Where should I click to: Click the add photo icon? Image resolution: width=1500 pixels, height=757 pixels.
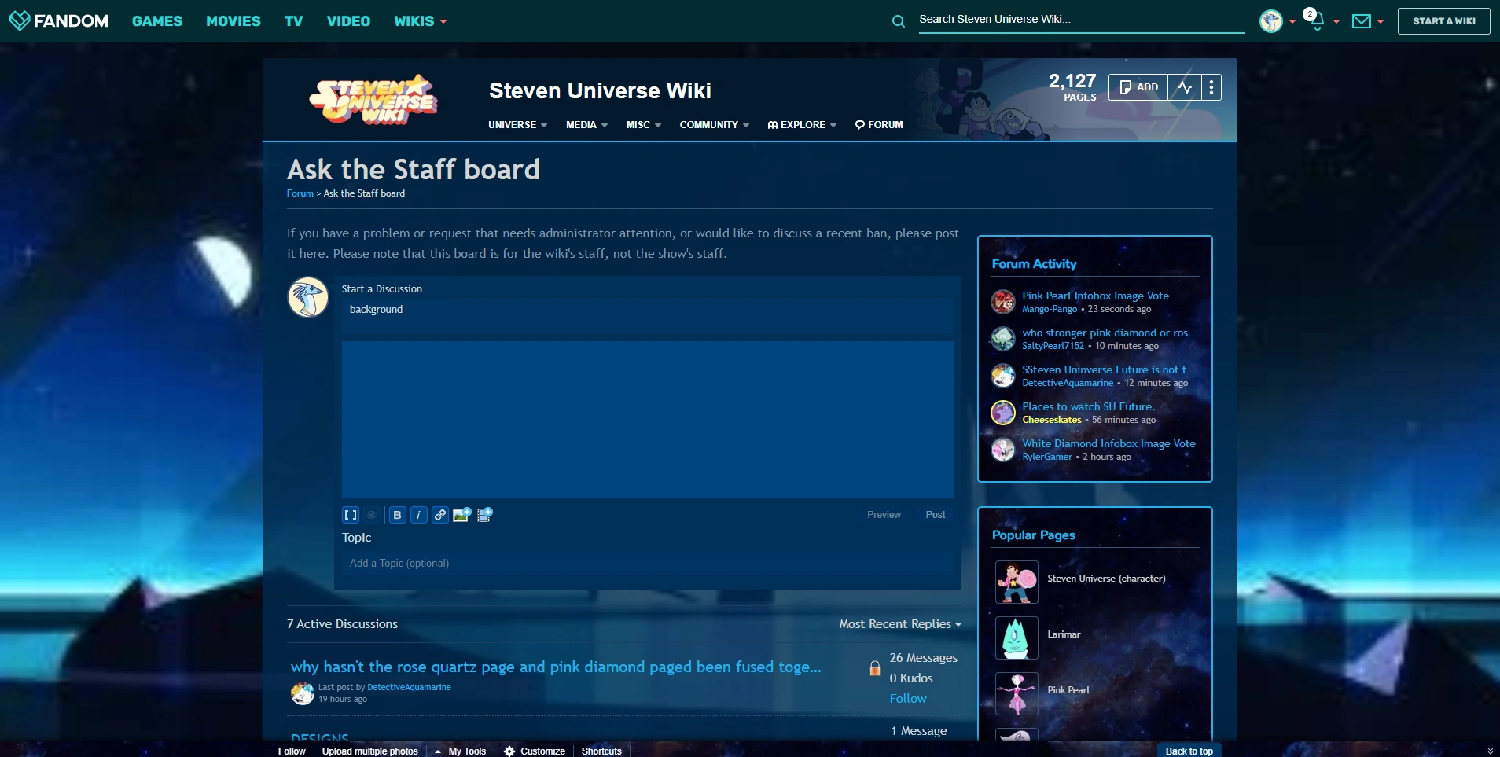[x=462, y=515]
